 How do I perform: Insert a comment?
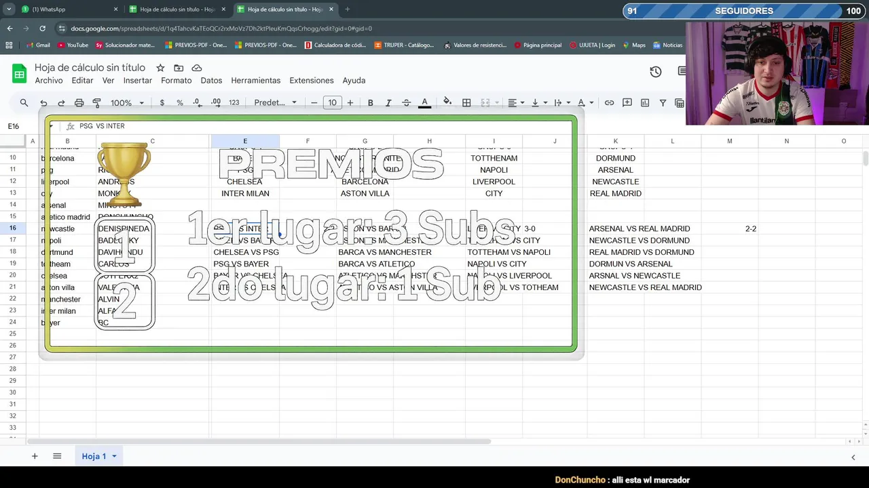point(627,102)
